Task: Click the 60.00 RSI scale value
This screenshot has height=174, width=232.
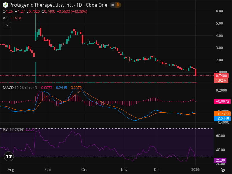Action: click(x=220, y=135)
